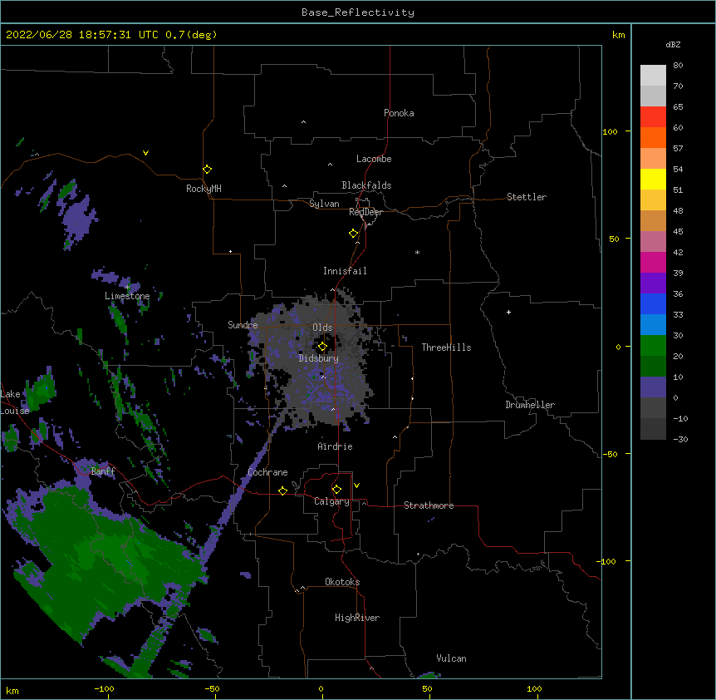Select the 36 dBZ blue legend swatch

(x=653, y=303)
